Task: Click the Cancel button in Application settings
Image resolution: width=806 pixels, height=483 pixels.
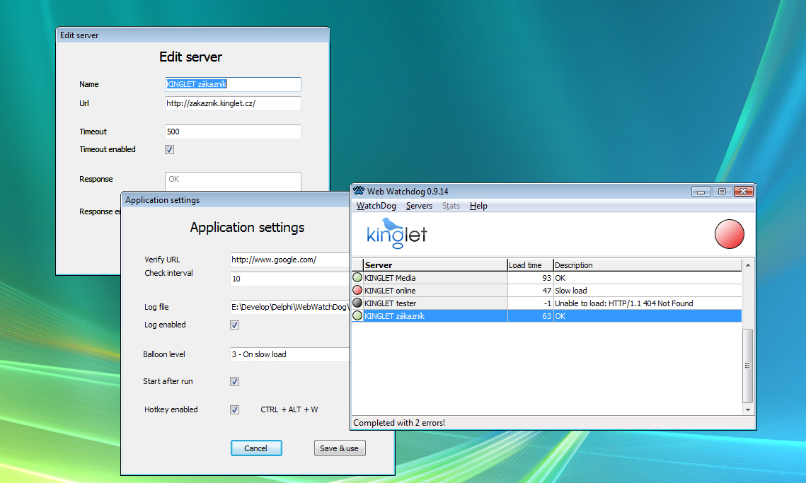Action: [256, 448]
